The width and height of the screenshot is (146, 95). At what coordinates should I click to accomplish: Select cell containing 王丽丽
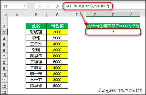[x=36, y=62]
